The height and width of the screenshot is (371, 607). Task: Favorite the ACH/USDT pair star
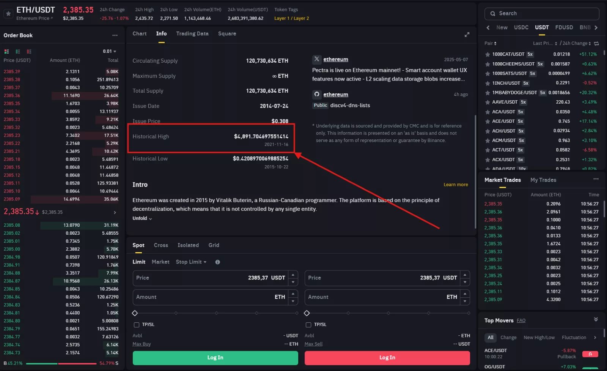(x=487, y=131)
